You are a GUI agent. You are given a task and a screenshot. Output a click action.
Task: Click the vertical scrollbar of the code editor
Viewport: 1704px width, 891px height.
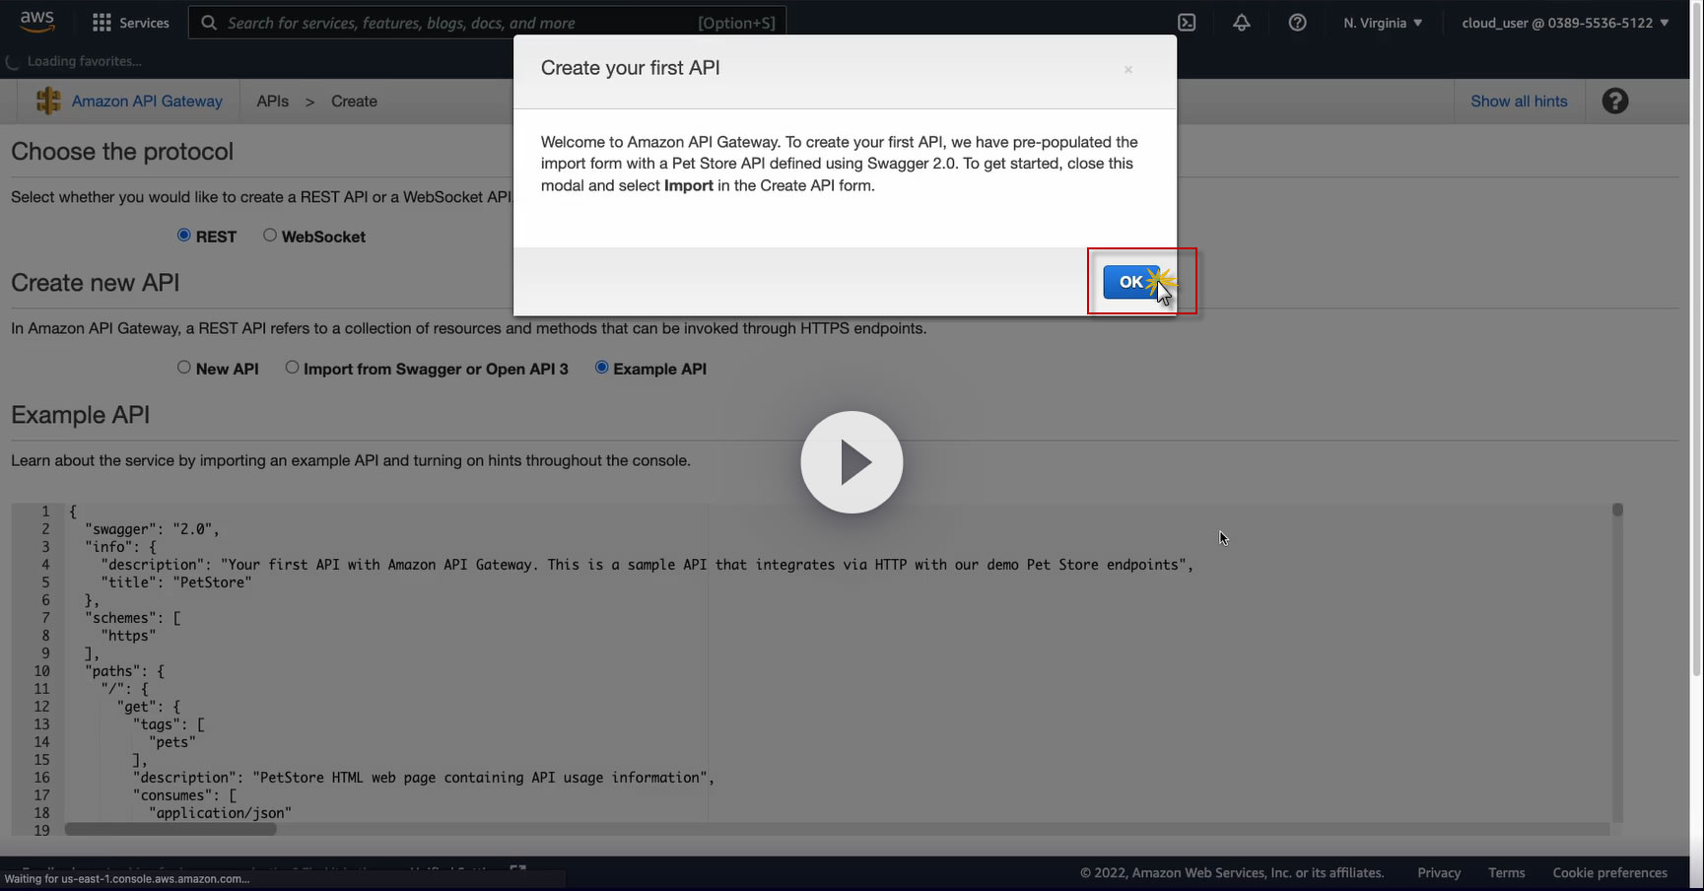1617,510
